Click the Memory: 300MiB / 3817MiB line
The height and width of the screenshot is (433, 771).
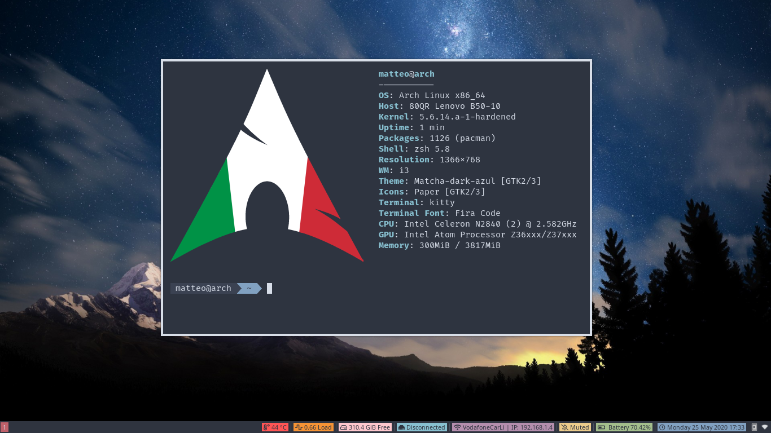click(x=440, y=245)
